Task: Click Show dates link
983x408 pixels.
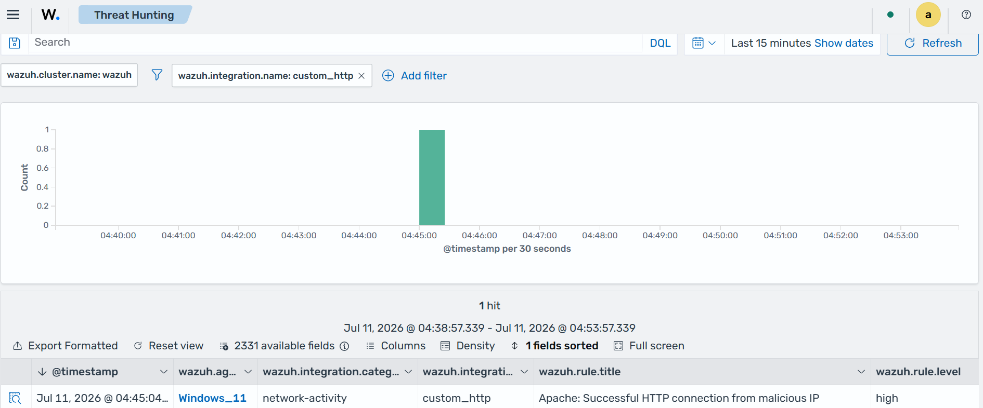Action: [x=844, y=43]
